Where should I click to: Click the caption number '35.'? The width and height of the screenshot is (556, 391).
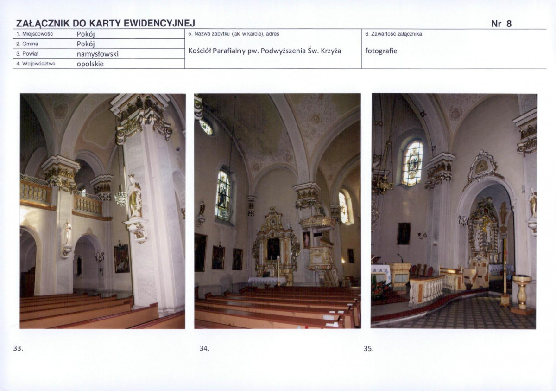coord(368,348)
